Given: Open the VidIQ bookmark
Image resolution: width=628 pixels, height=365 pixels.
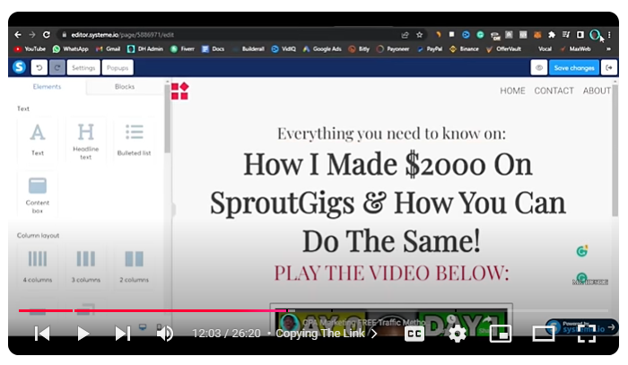Looking at the screenshot, I should pyautogui.click(x=283, y=48).
